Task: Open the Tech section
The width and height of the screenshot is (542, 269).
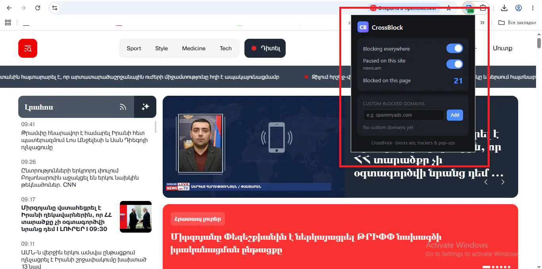Action: [x=226, y=48]
